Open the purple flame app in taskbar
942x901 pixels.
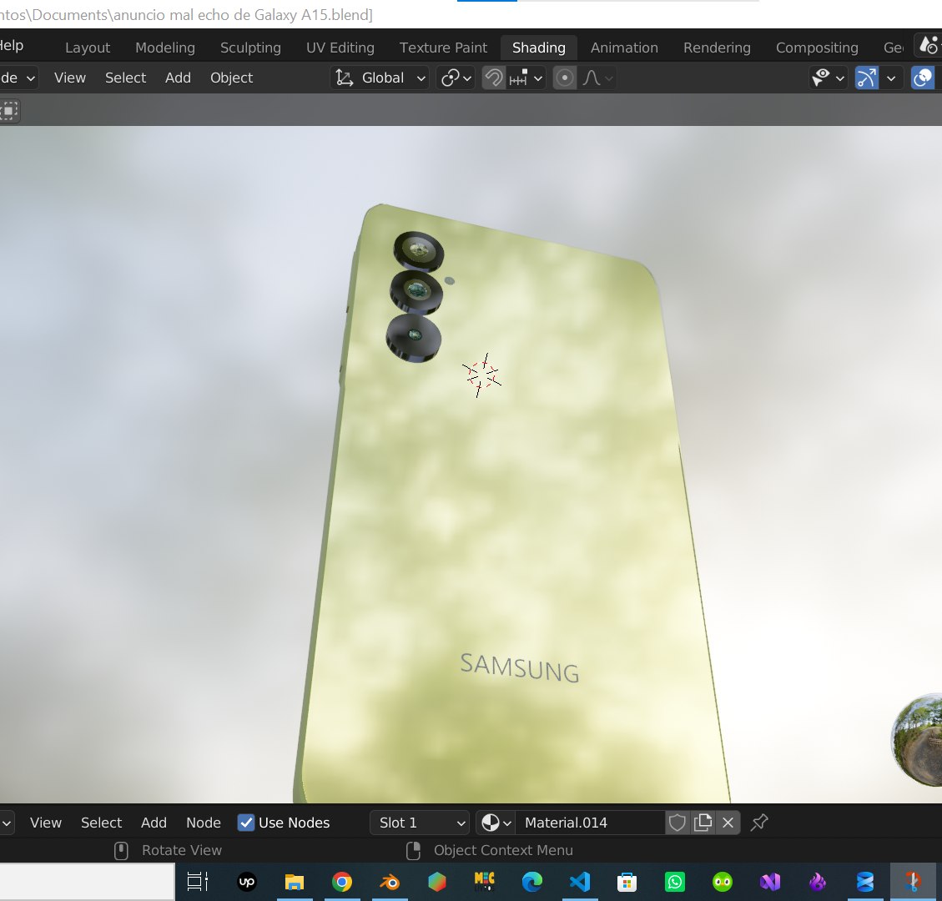click(818, 882)
